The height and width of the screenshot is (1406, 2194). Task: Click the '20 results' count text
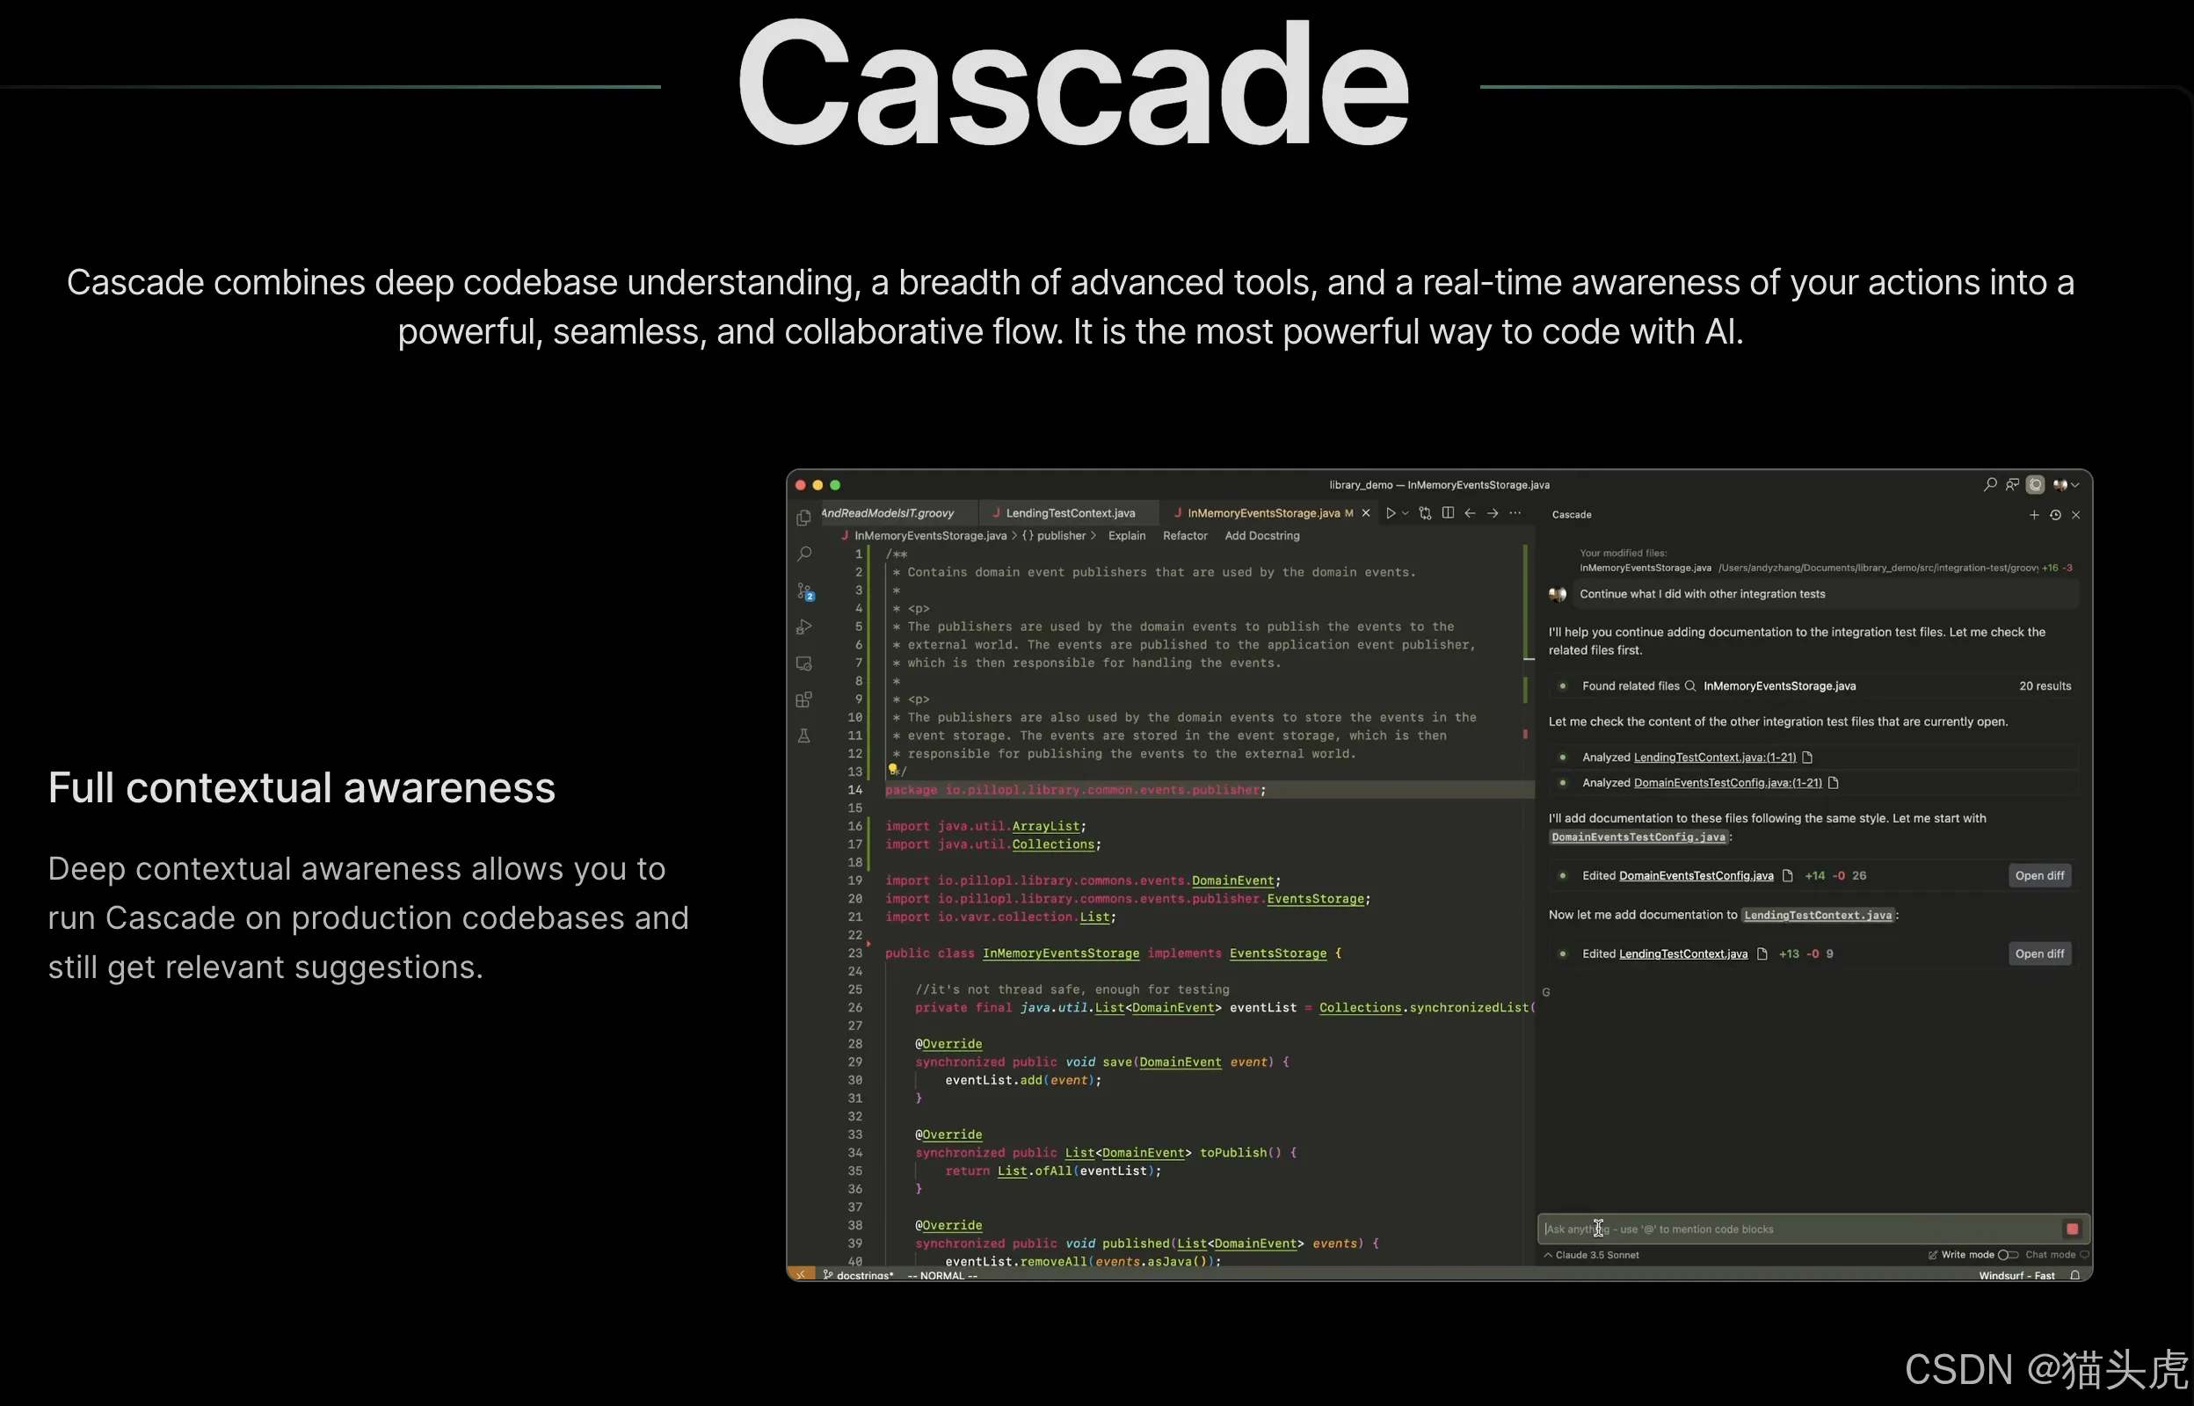2045,686
